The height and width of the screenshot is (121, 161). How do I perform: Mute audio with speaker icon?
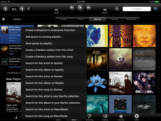point(29,9)
